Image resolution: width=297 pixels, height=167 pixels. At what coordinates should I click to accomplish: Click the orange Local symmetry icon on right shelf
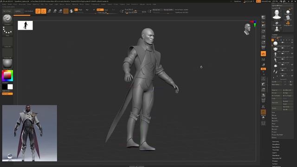click(x=263, y=54)
